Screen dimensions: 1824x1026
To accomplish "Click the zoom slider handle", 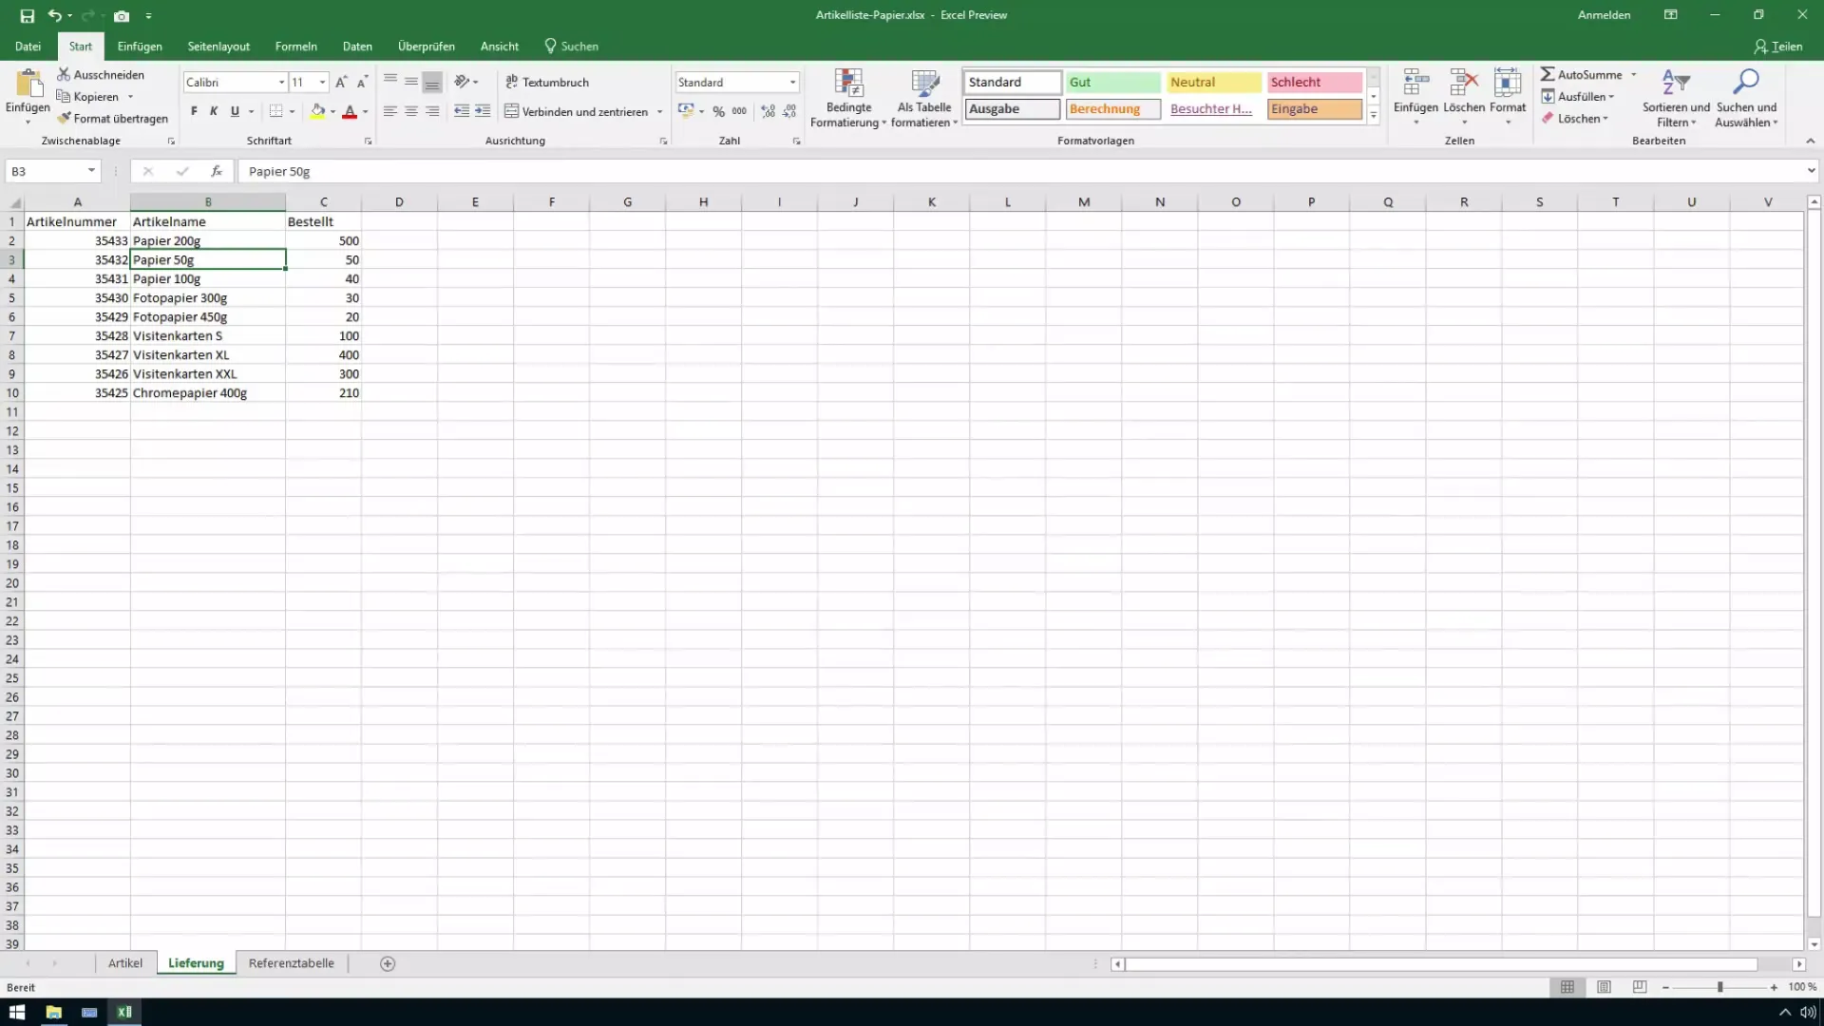I will (1719, 988).
